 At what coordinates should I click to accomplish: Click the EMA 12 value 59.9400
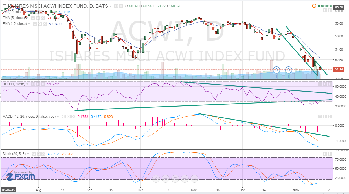pos(55,24)
